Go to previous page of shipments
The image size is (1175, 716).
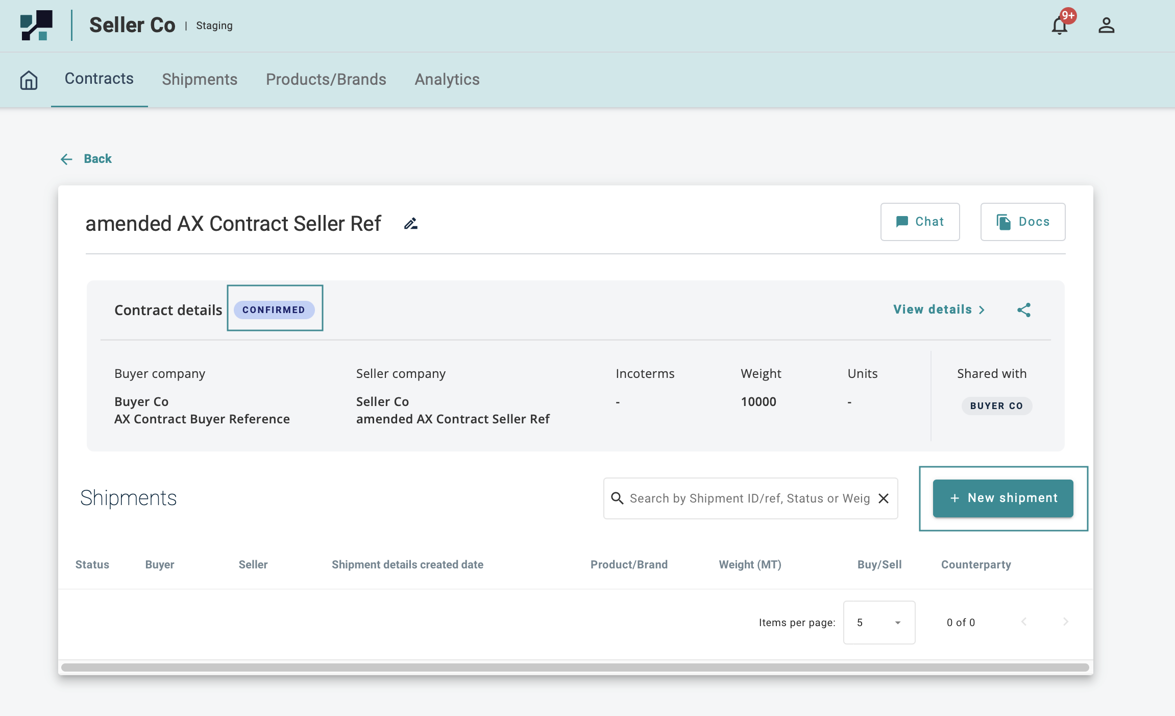click(1024, 622)
